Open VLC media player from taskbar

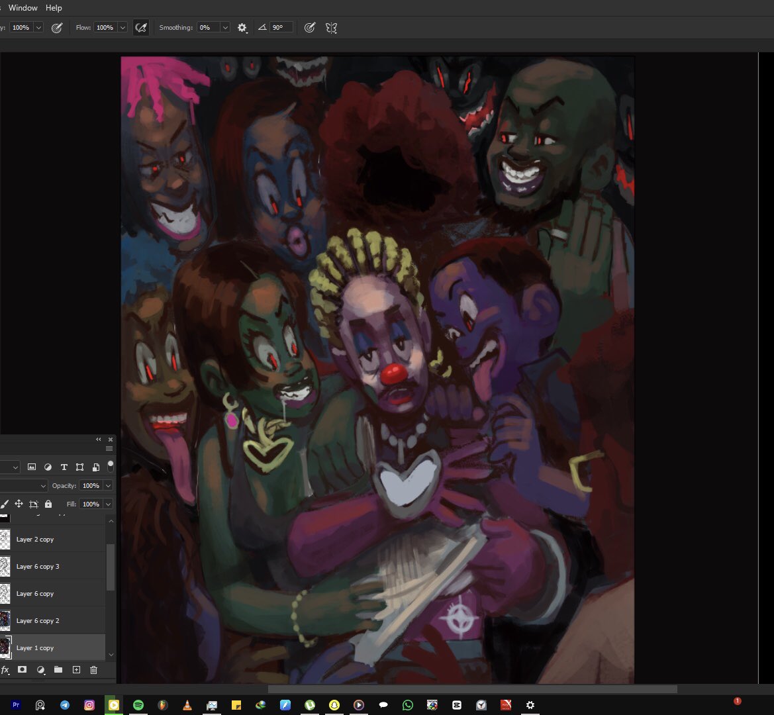point(187,704)
